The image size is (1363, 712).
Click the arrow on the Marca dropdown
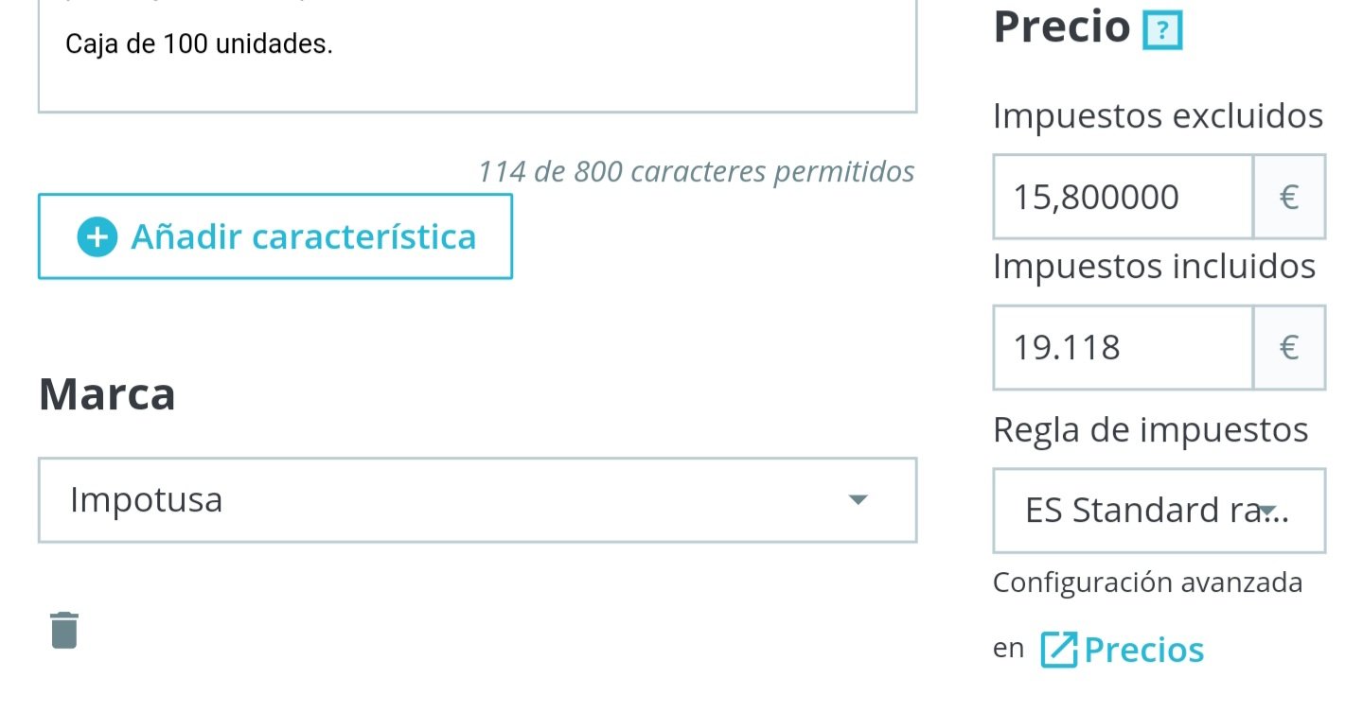pyautogui.click(x=858, y=500)
